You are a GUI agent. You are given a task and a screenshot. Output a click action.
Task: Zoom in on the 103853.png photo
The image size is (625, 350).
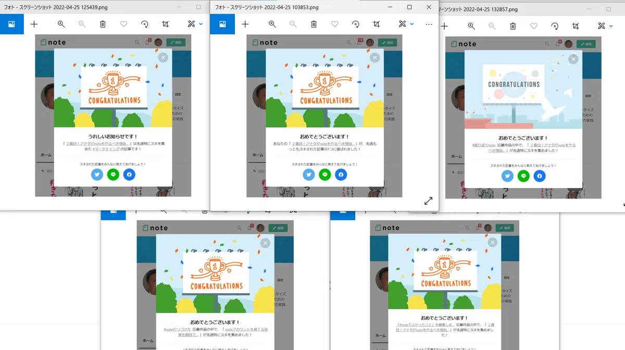272,24
